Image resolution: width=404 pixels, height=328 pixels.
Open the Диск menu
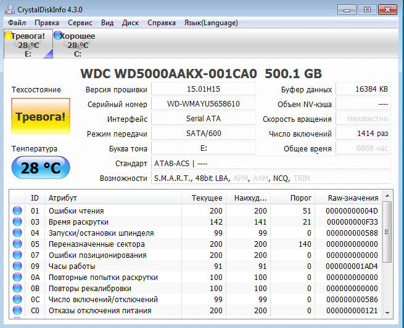(130, 23)
